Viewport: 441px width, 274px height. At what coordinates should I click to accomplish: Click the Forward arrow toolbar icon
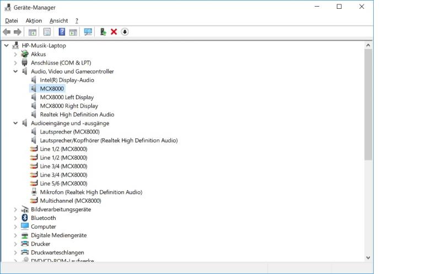click(x=18, y=32)
